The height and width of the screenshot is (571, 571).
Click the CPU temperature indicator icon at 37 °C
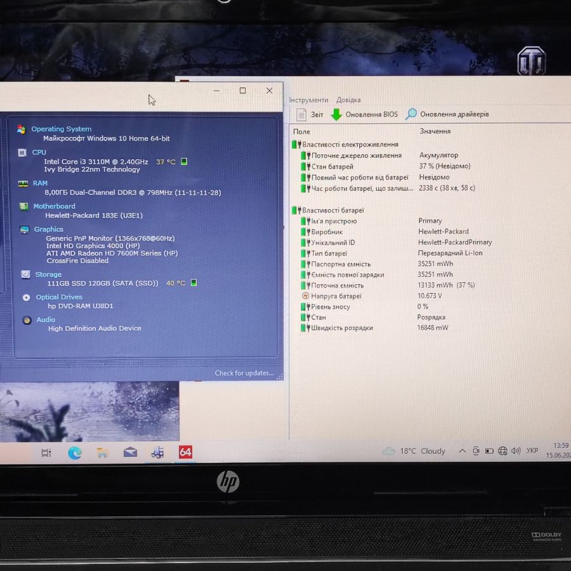tap(184, 161)
